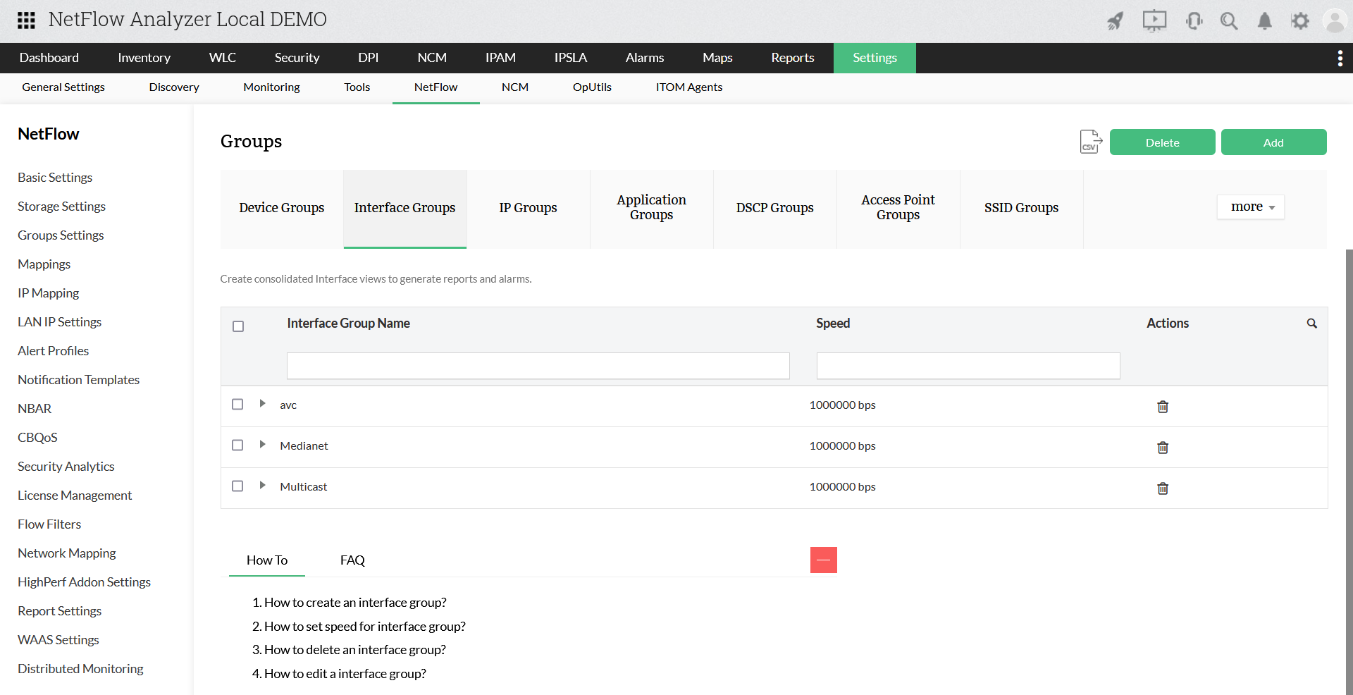This screenshot has width=1353, height=695.
Task: Open the apps grid icon beside the title
Action: pos(26,20)
